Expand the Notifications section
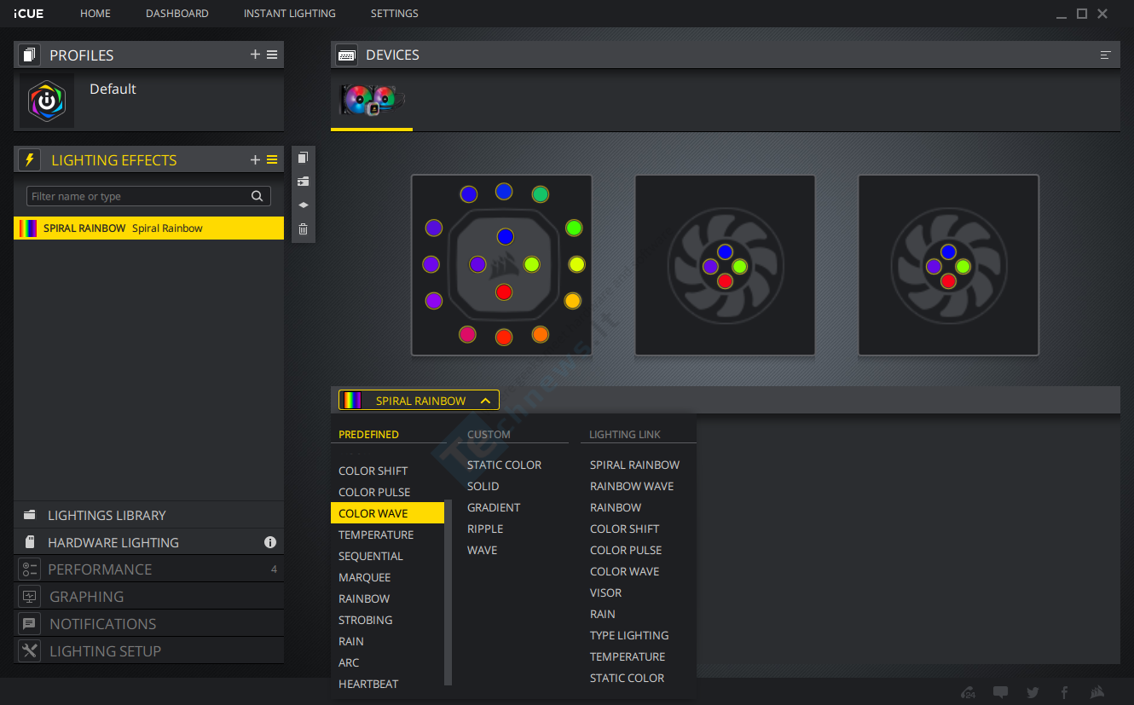Screen dimensions: 1134x705 (x=148, y=624)
